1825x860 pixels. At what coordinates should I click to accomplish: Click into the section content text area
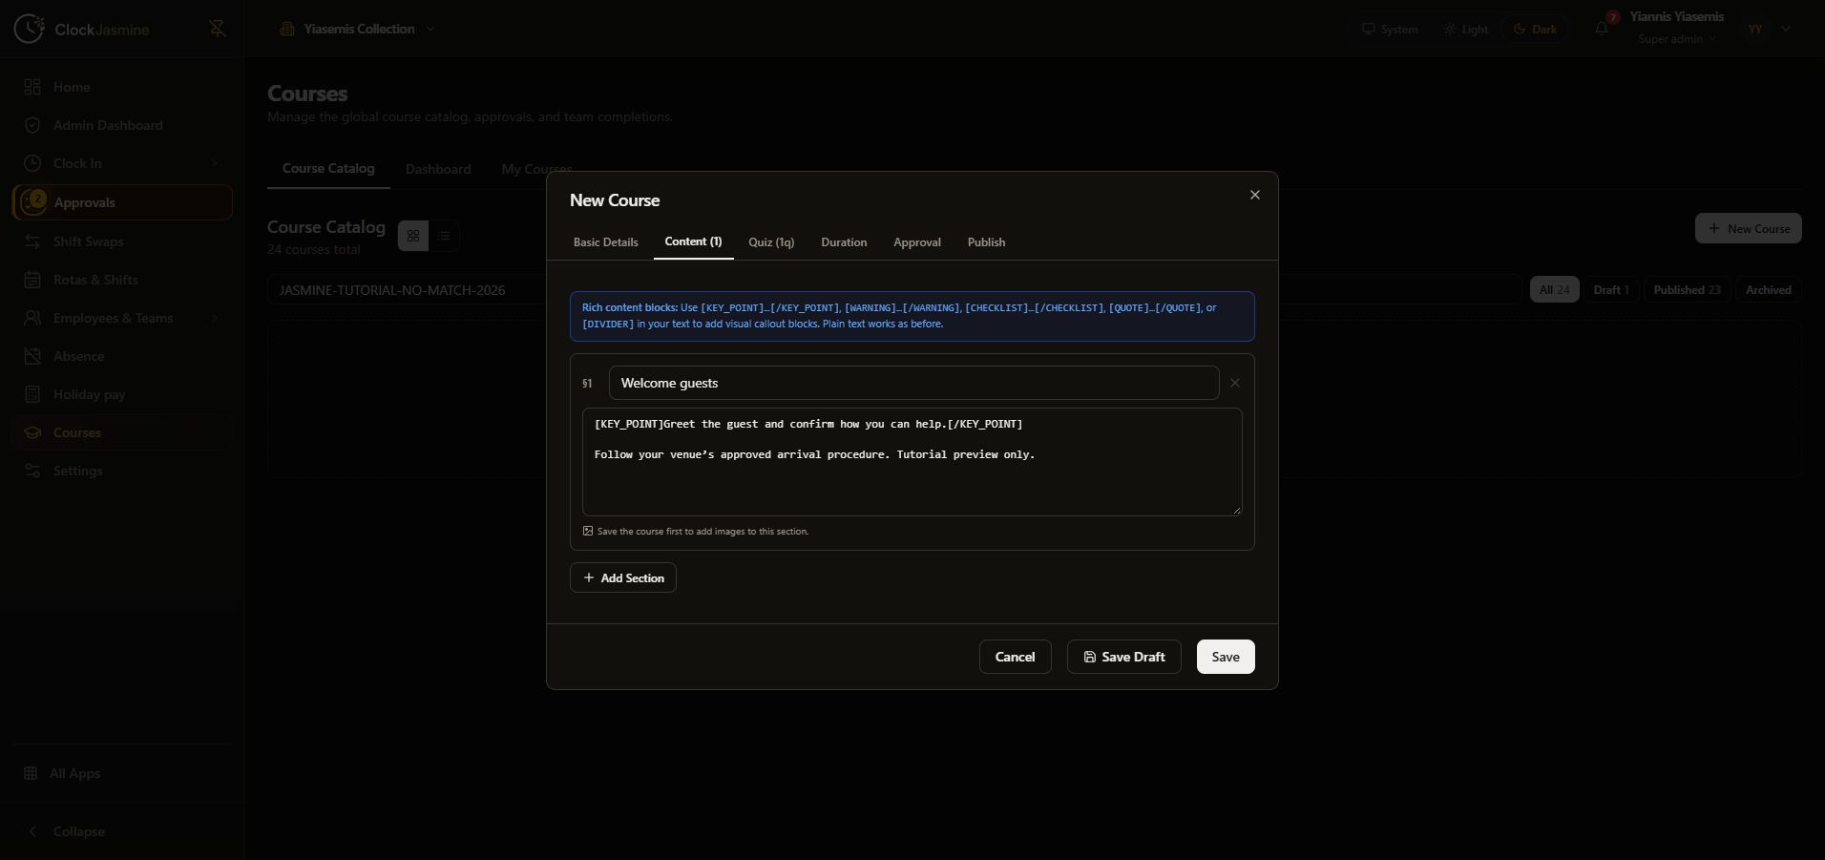click(912, 462)
